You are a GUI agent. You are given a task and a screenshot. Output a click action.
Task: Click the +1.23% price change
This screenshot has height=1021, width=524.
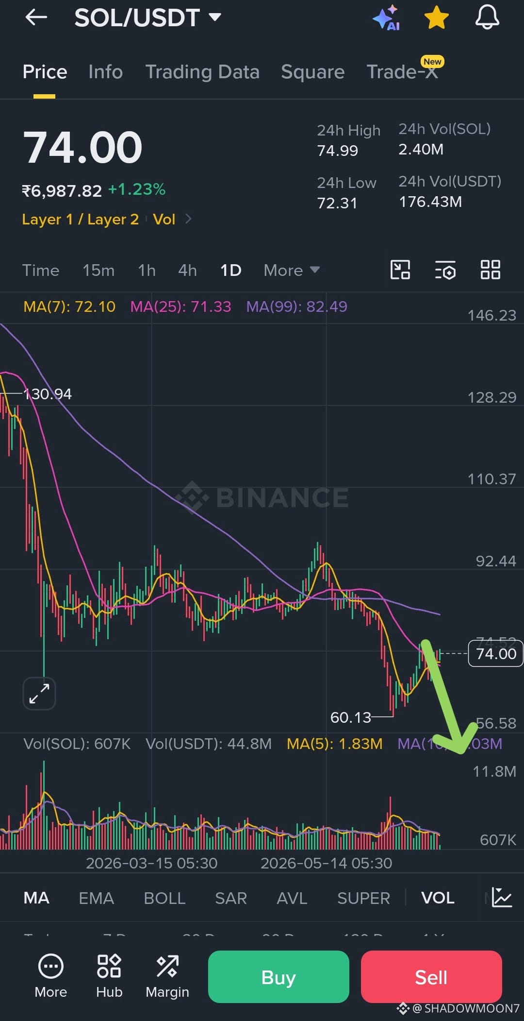[137, 189]
